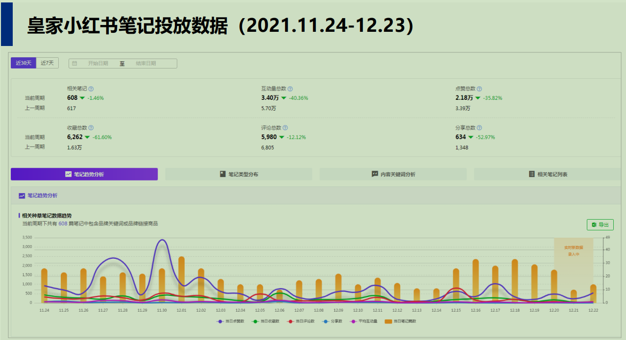This screenshot has width=626, height=340.
Task: Click the 608 notes count link
Action: 63,224
